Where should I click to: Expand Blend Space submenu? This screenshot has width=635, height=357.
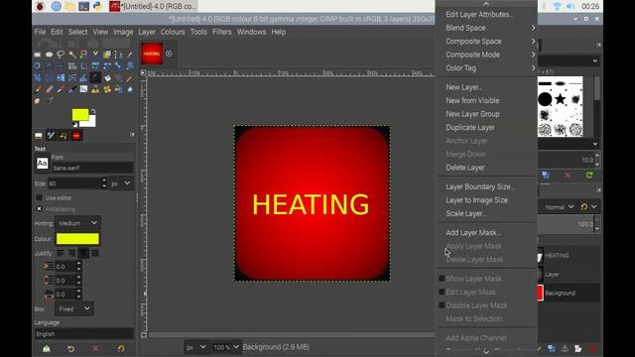click(x=487, y=28)
